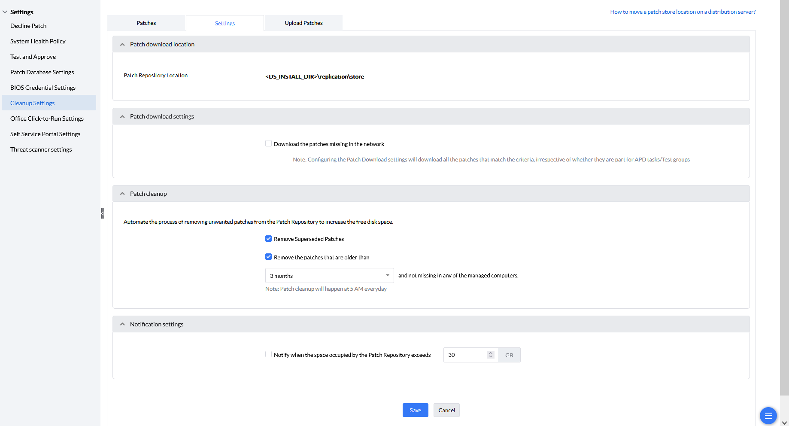The image size is (789, 426).
Task: Collapse the Notification settings section
Action: tap(122, 324)
